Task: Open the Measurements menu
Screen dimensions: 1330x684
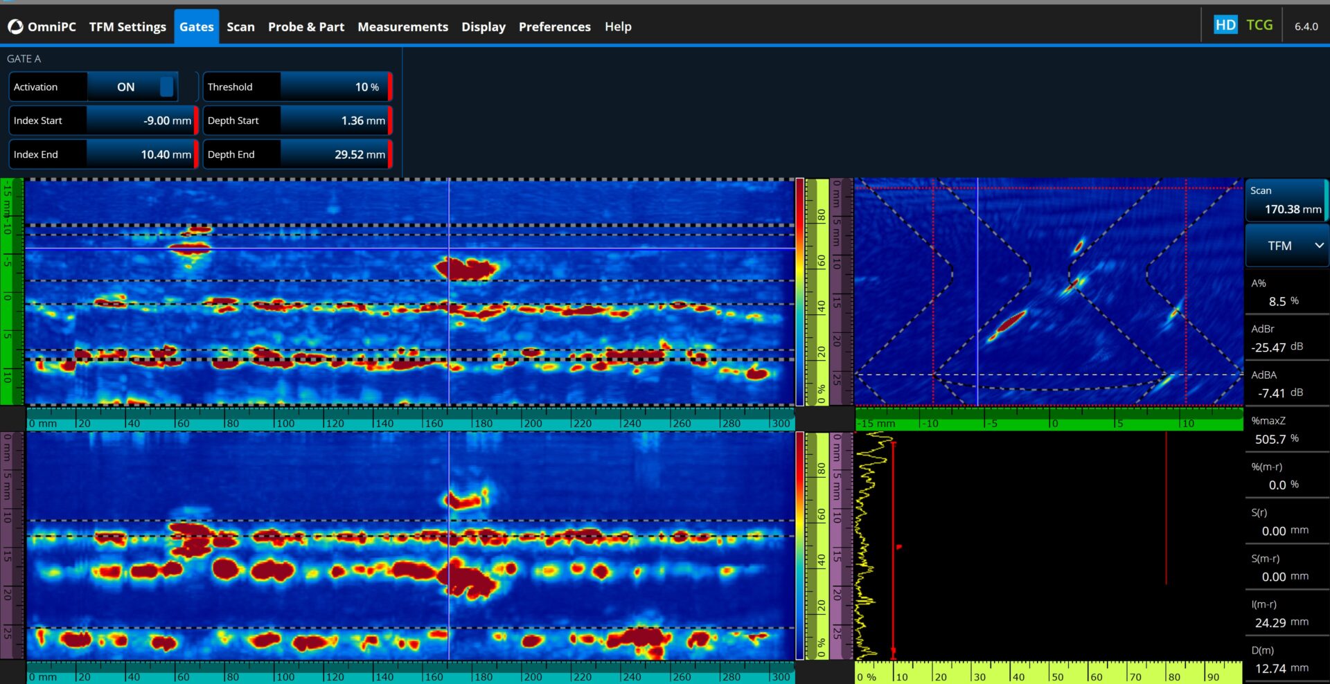Action: point(402,27)
